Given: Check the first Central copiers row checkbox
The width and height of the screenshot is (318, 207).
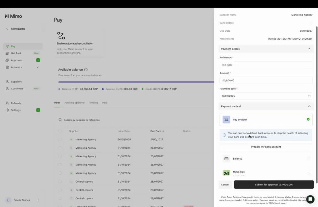Looking at the screenshot, I should [x=60, y=182].
